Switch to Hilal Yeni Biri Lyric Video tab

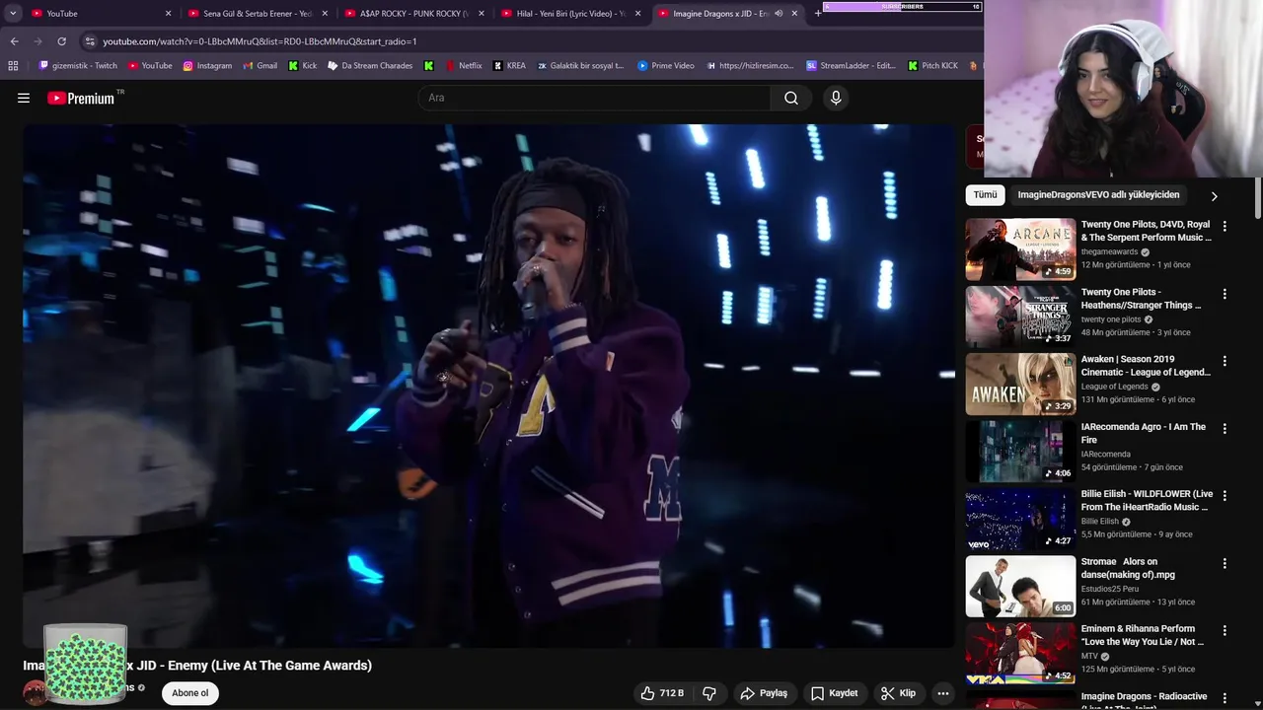pos(570,13)
